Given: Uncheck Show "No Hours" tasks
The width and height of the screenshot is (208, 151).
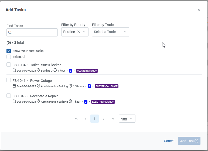Looking at the screenshot, I should [x=9, y=51].
